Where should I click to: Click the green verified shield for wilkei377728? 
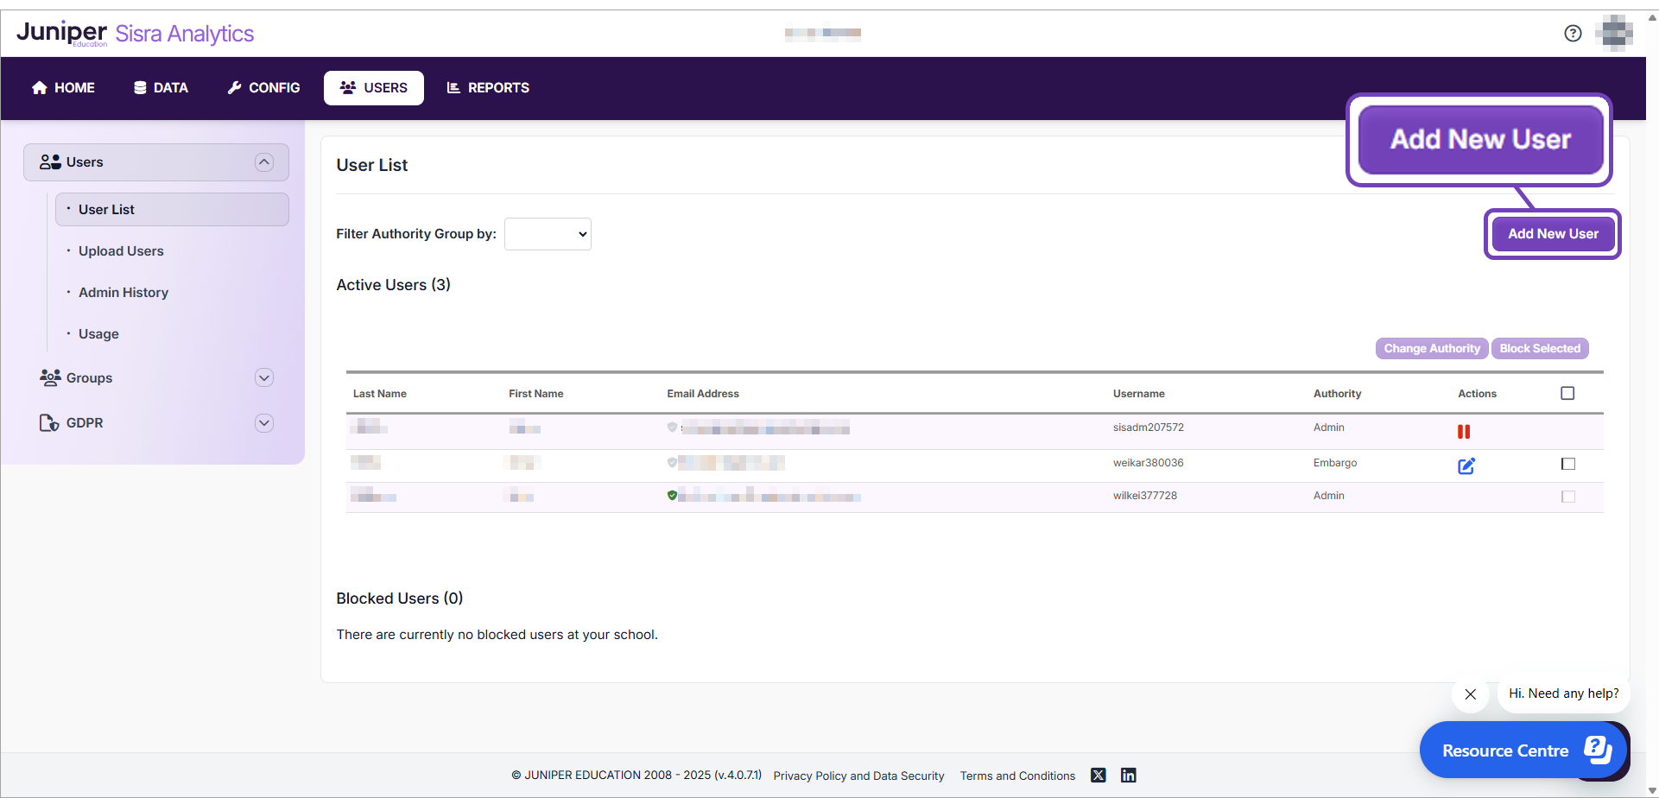672,496
